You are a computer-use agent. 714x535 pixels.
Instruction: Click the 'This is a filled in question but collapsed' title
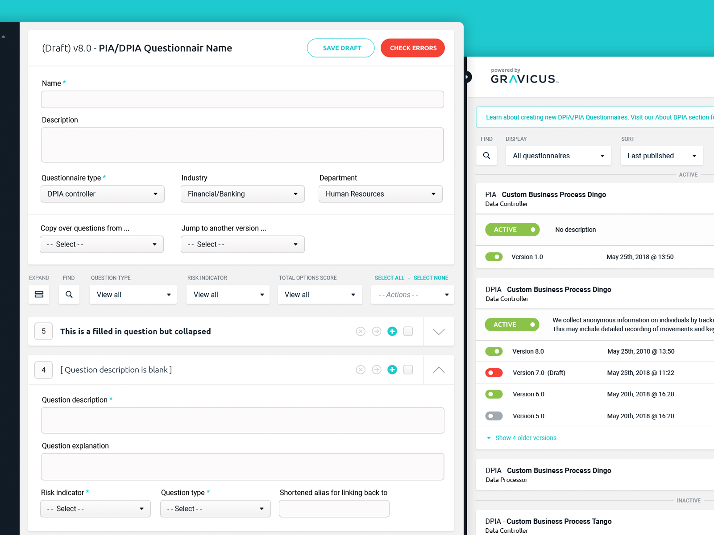[135, 331]
